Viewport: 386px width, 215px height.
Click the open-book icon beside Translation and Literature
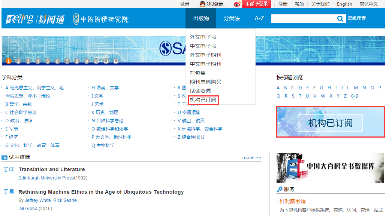(x=12, y=169)
